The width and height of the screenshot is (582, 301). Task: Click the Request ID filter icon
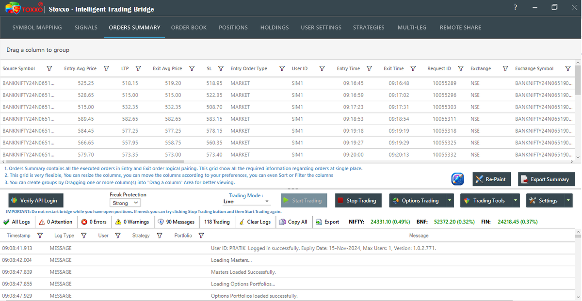click(461, 69)
